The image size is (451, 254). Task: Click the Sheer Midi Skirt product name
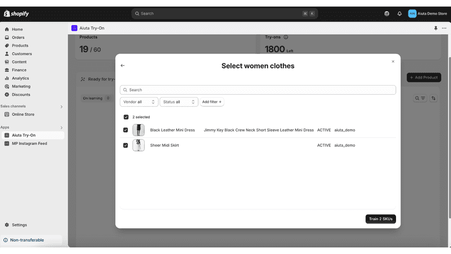[164, 146]
